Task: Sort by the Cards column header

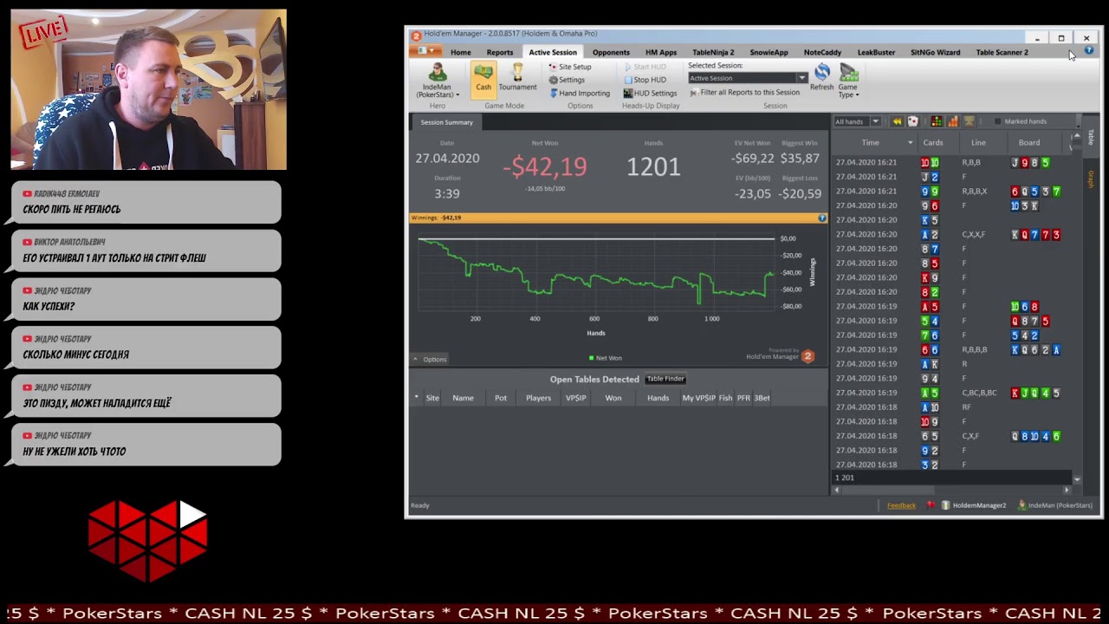Action: (x=933, y=142)
